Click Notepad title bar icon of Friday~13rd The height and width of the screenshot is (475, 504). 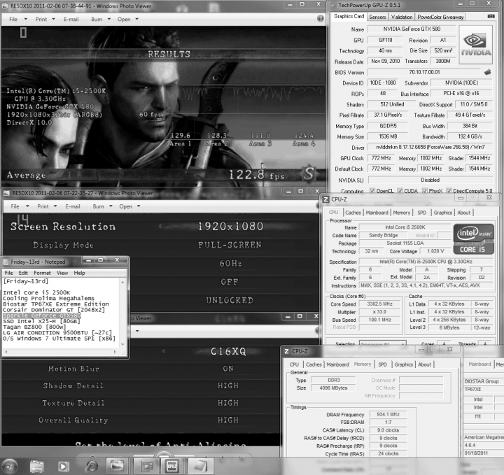(6, 262)
